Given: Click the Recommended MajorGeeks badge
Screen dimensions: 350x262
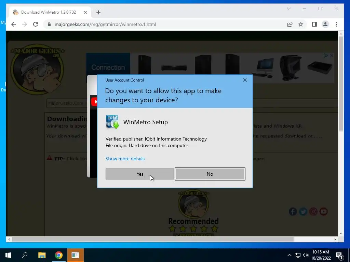Looking at the screenshot, I should tap(193, 213).
